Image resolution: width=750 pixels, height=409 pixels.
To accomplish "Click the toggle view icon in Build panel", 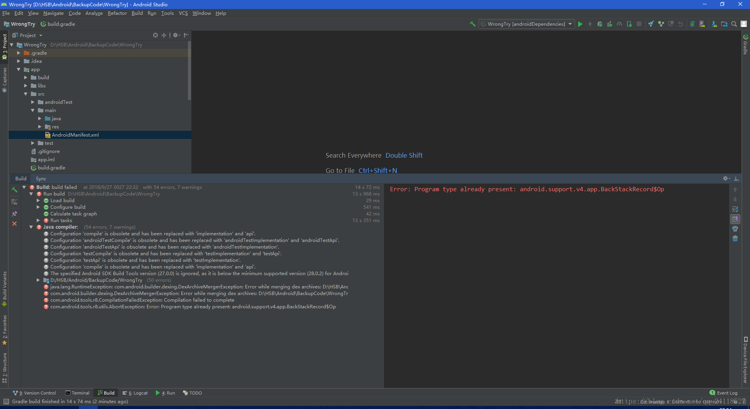I will point(14,202).
